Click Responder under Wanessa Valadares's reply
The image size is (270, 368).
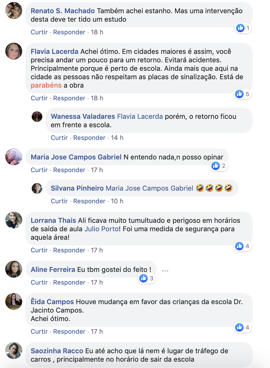tap(89, 138)
